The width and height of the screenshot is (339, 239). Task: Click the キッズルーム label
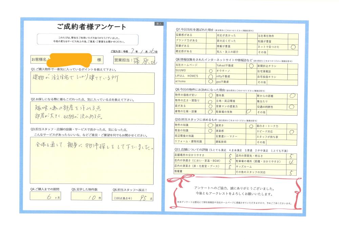244,167
